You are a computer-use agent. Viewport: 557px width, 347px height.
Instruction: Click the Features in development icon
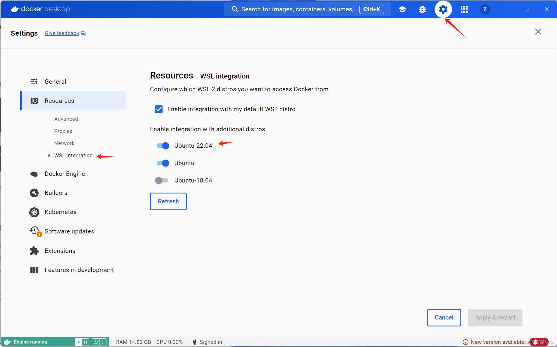pos(35,270)
